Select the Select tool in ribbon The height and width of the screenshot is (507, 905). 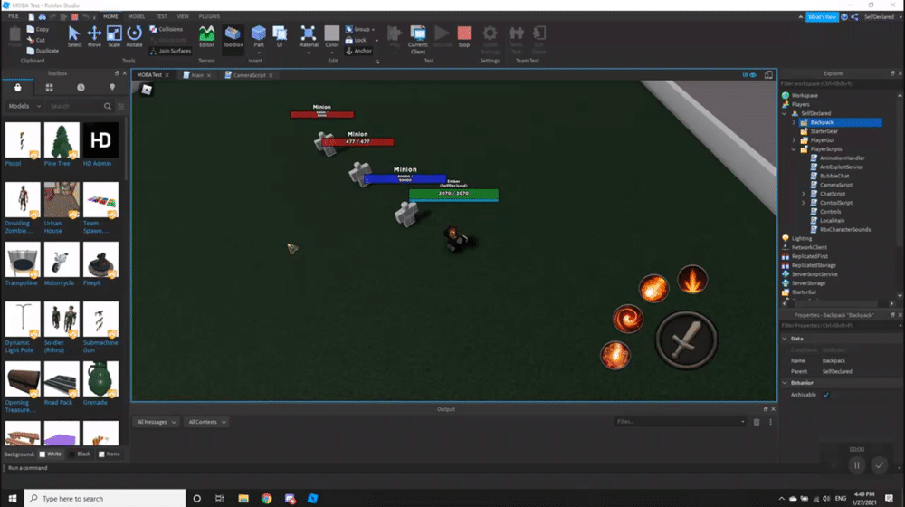point(74,36)
